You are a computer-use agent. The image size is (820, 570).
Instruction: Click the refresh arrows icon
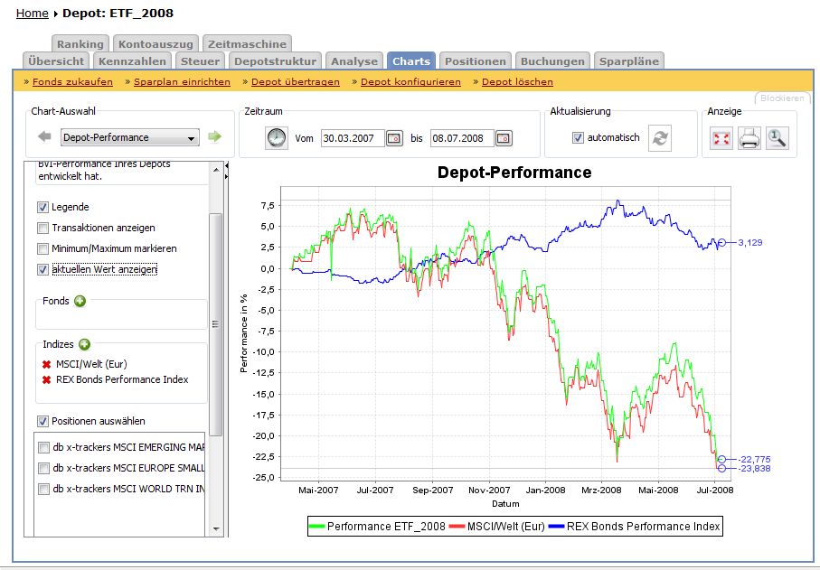pyautogui.click(x=660, y=138)
